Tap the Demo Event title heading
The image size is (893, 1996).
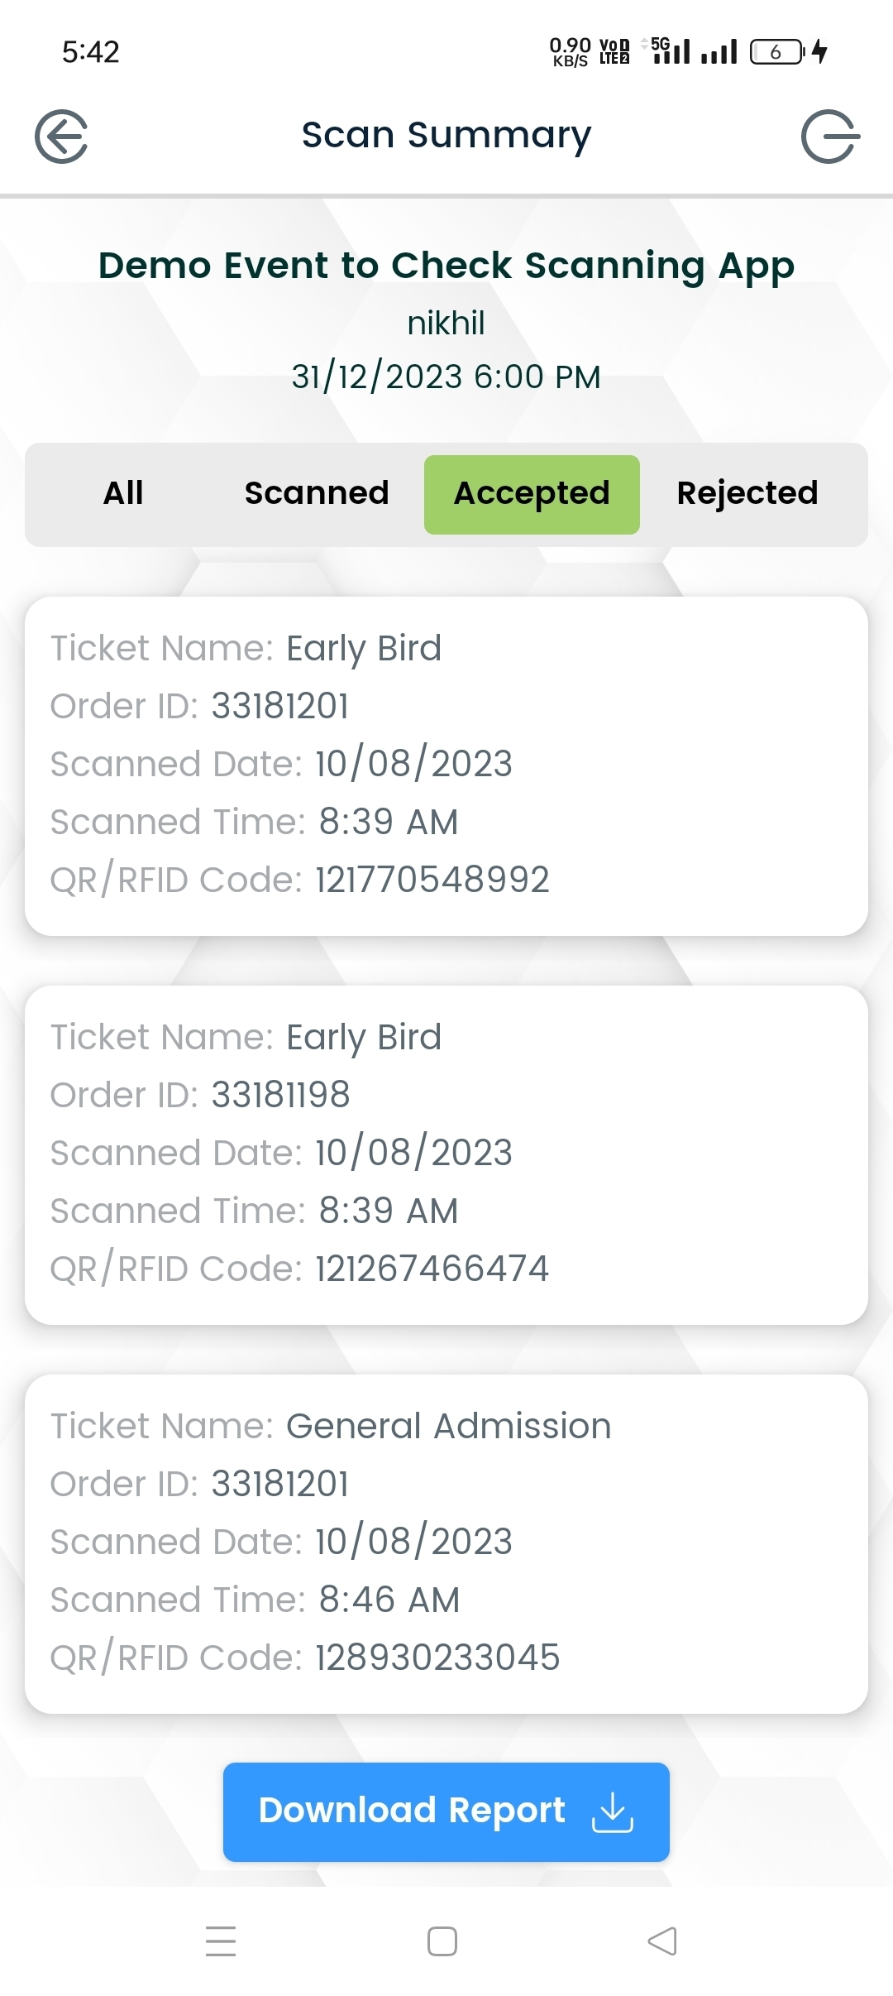pyautogui.click(x=446, y=266)
